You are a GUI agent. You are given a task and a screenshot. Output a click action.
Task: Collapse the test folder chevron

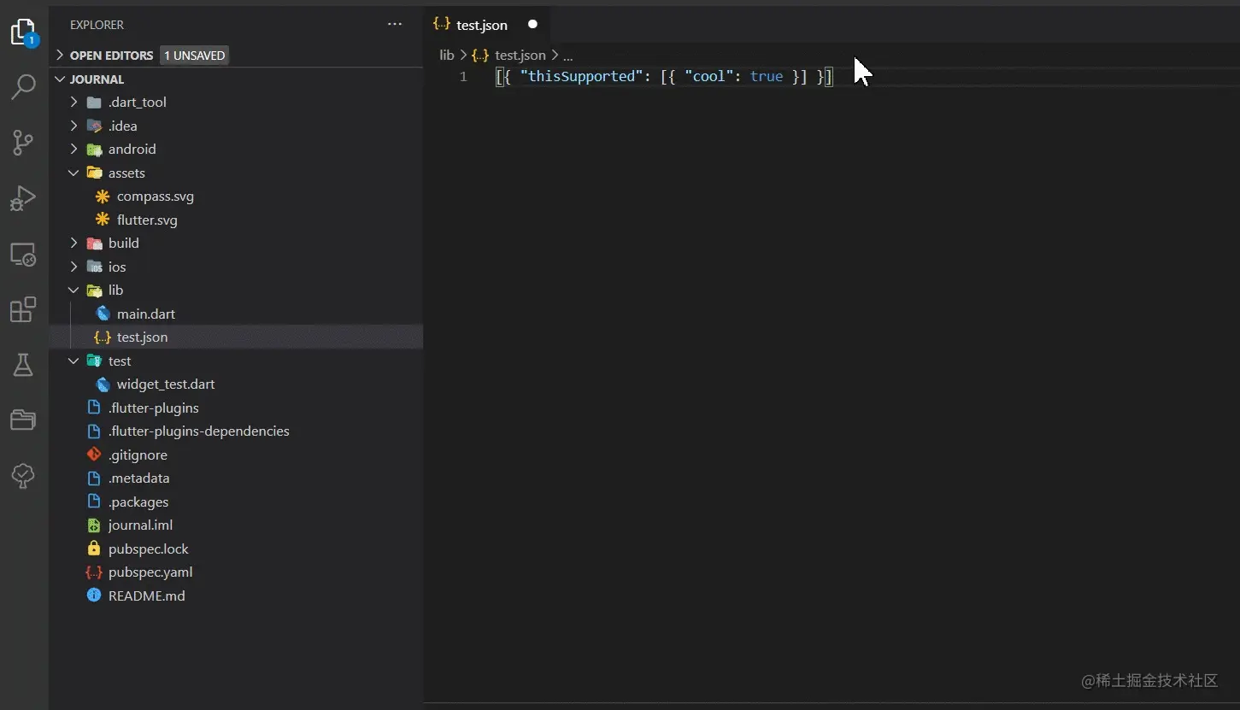73,361
